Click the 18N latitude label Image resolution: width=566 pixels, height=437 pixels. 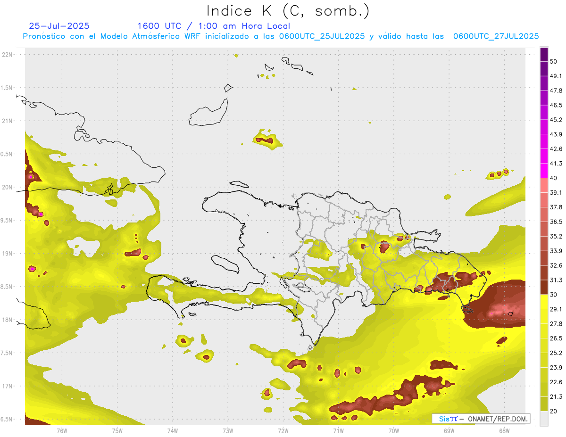[8, 320]
